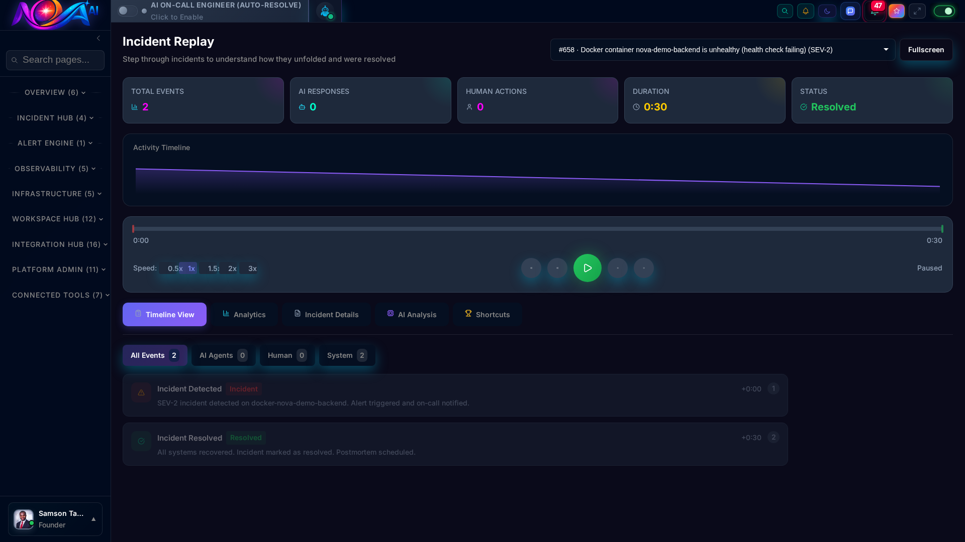Switch to dark mode via the moon icon
Image resolution: width=965 pixels, height=542 pixels.
[827, 11]
